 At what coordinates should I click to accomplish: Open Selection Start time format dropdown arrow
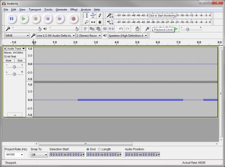(83, 155)
